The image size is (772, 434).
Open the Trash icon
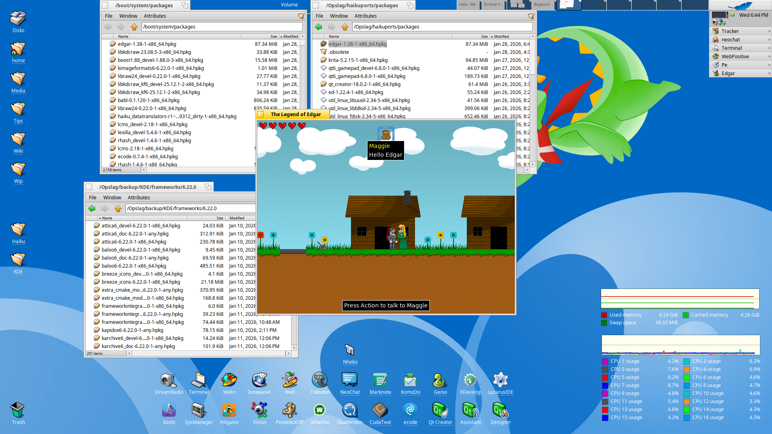18,411
